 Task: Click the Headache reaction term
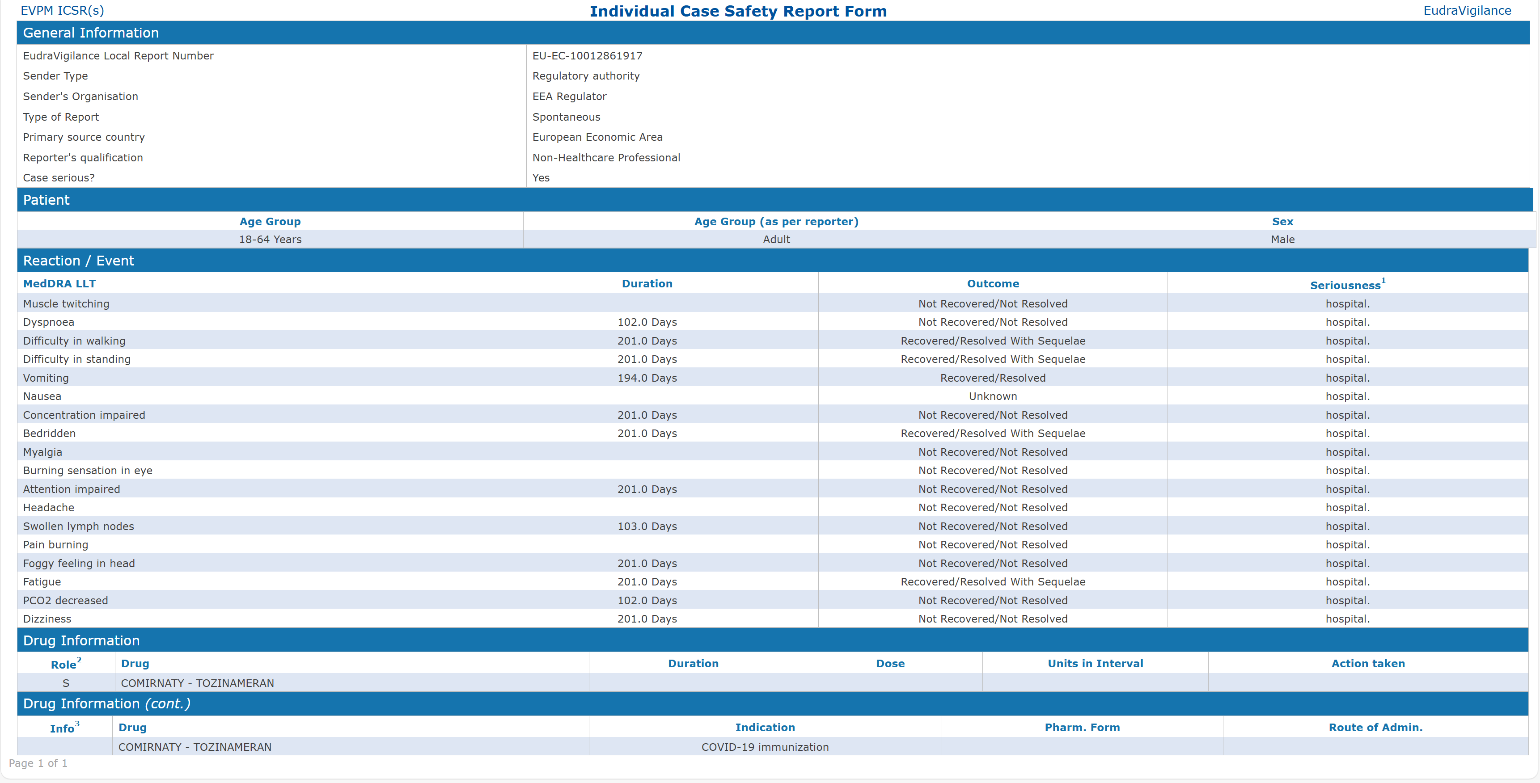48,507
